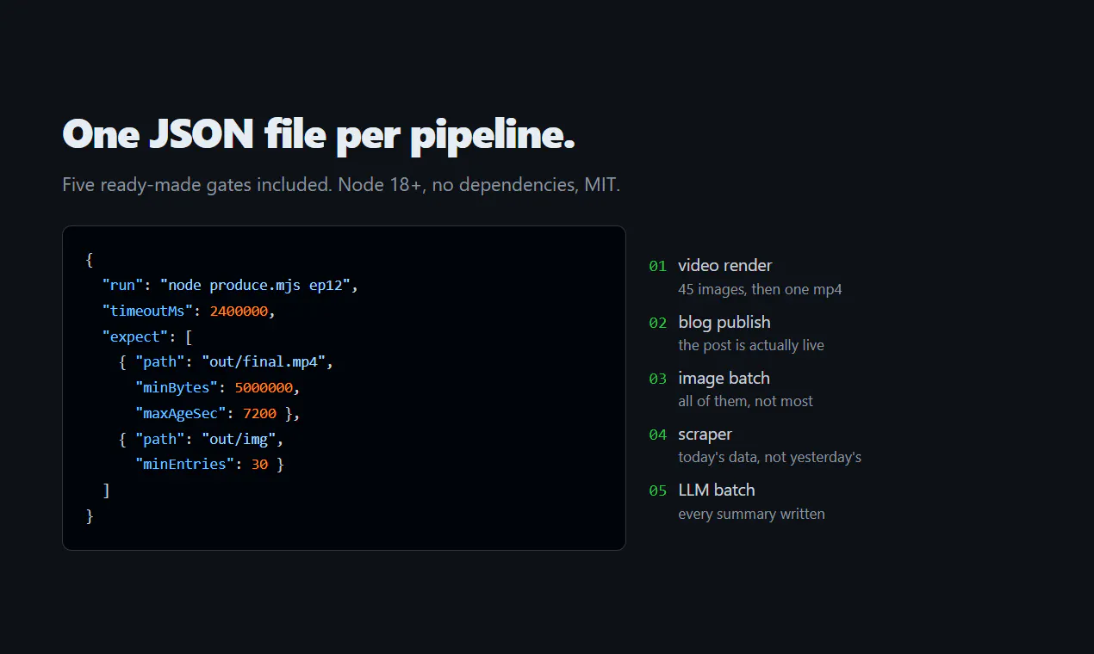Click the green number 05

click(658, 490)
